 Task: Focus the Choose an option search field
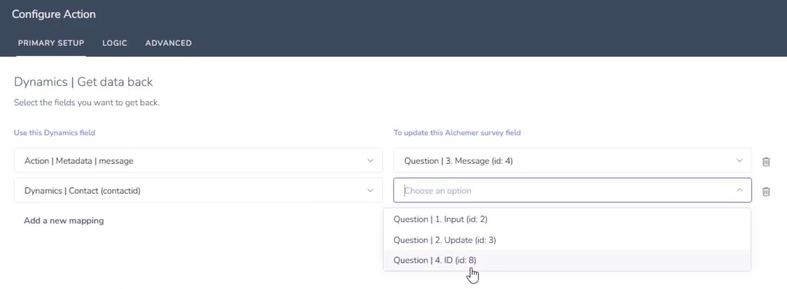click(556, 190)
